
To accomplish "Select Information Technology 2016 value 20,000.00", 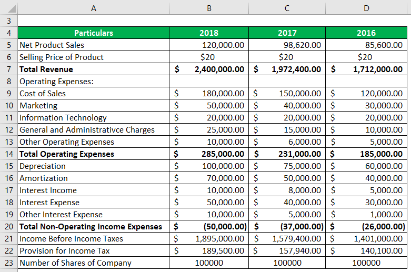I will 366,118.
